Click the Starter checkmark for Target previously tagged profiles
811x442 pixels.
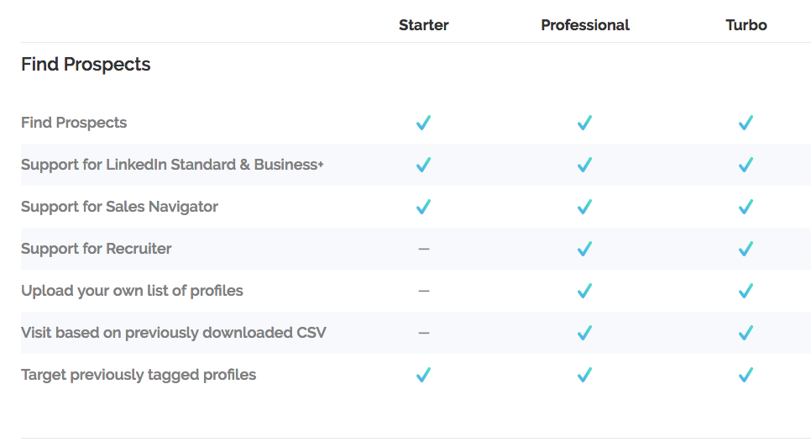[x=424, y=374]
